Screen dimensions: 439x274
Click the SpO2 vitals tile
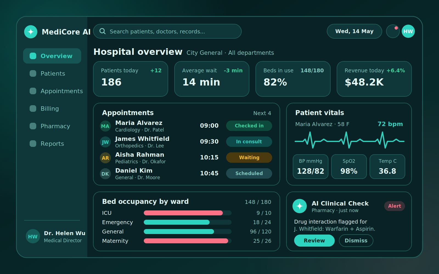(x=349, y=167)
